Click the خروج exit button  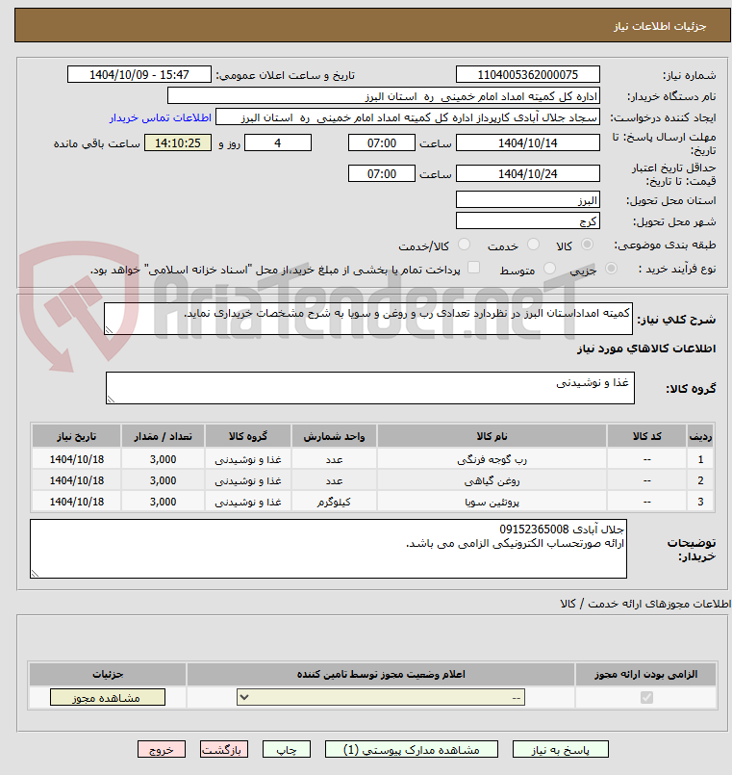point(162,749)
